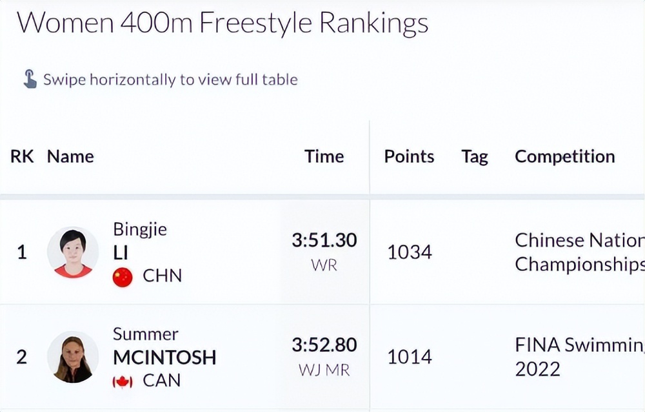
Task: Open FINA Swimming 2022 competition link
Action: [579, 357]
